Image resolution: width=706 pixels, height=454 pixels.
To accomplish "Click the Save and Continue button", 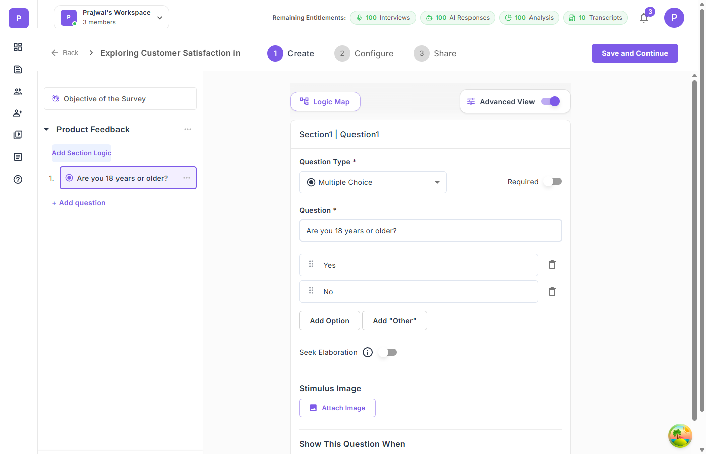I will click(x=634, y=53).
